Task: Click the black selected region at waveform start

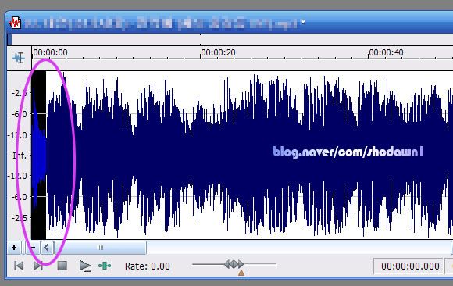Action: coord(38,155)
